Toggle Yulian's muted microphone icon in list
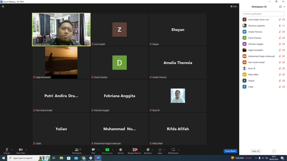This screenshot has height=161, width=287. point(280,87)
